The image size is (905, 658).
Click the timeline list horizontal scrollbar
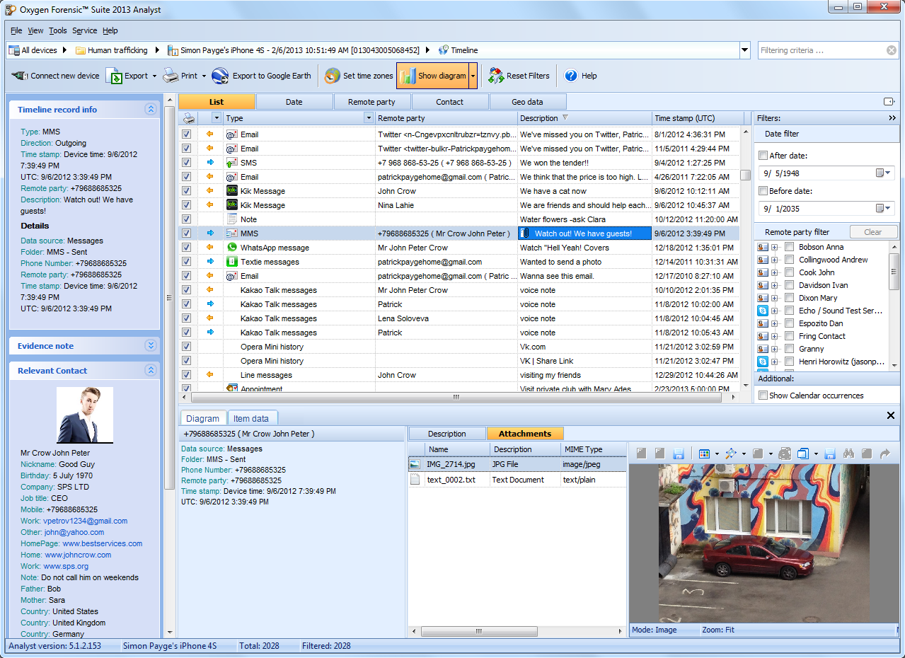(x=455, y=397)
